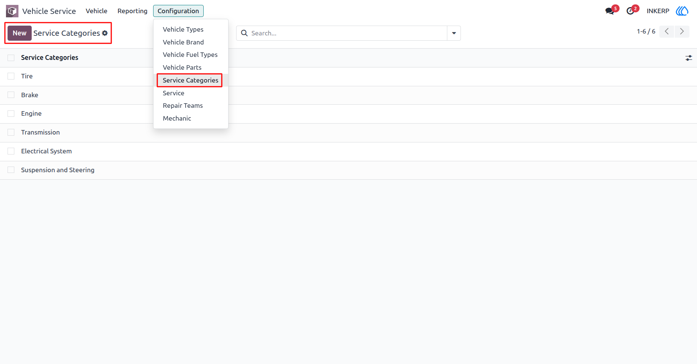Focus the Search input field
Viewport: 697px width, 364px height.
[348, 33]
